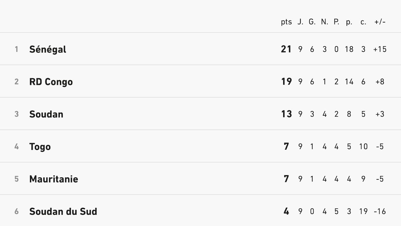Click the pts column header
Viewport: 401px width, 226px height.
pyautogui.click(x=286, y=22)
